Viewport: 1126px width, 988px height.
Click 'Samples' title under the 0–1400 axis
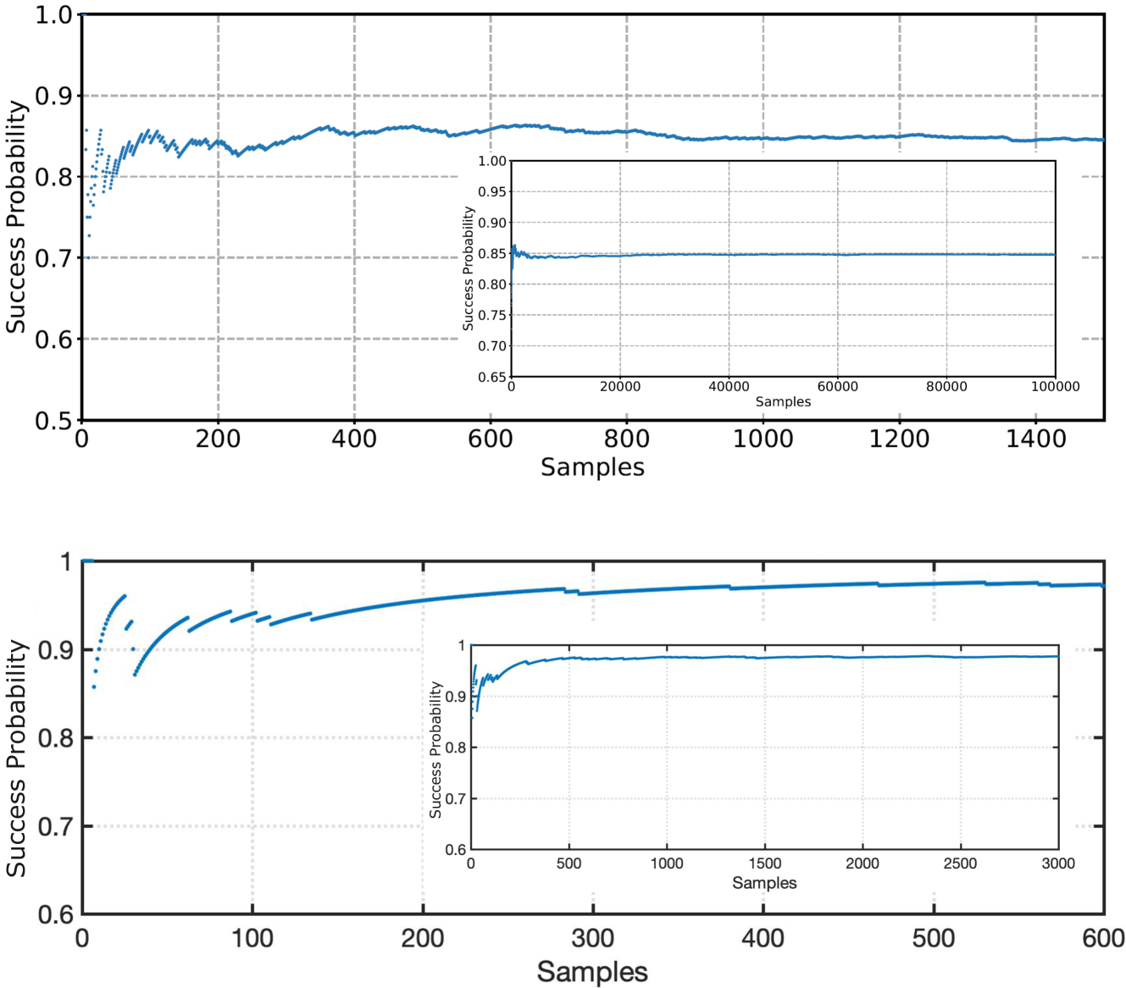click(x=593, y=467)
